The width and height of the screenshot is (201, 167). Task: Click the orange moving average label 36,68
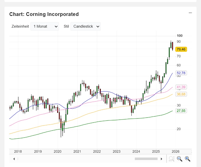(181, 94)
